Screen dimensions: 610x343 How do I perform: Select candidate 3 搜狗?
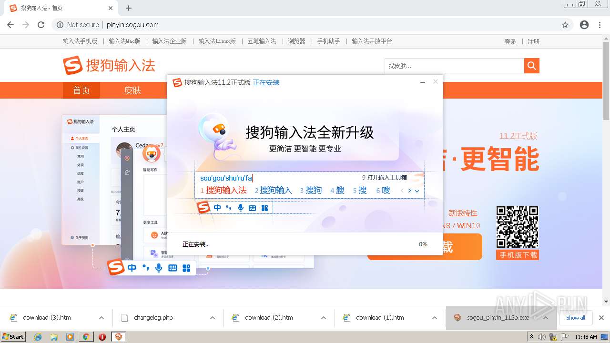point(311,190)
